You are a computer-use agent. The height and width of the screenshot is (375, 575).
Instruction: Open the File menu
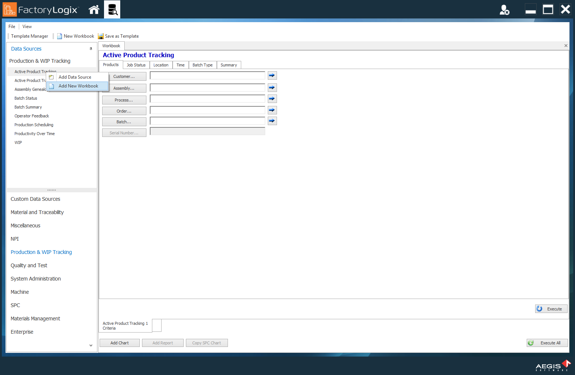[11, 26]
